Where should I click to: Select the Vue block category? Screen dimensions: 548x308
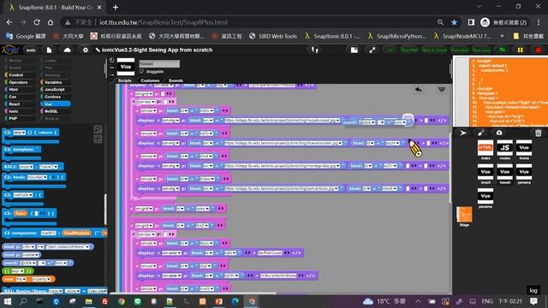(x=55, y=104)
